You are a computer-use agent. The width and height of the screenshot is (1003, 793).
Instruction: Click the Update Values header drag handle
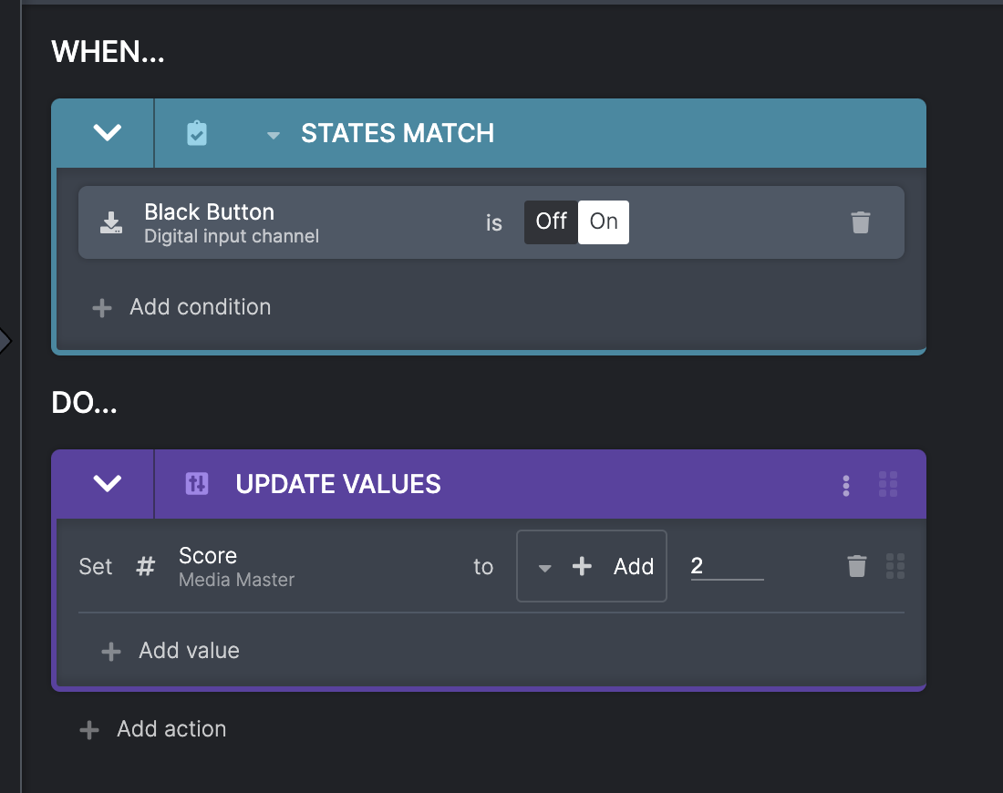[888, 484]
